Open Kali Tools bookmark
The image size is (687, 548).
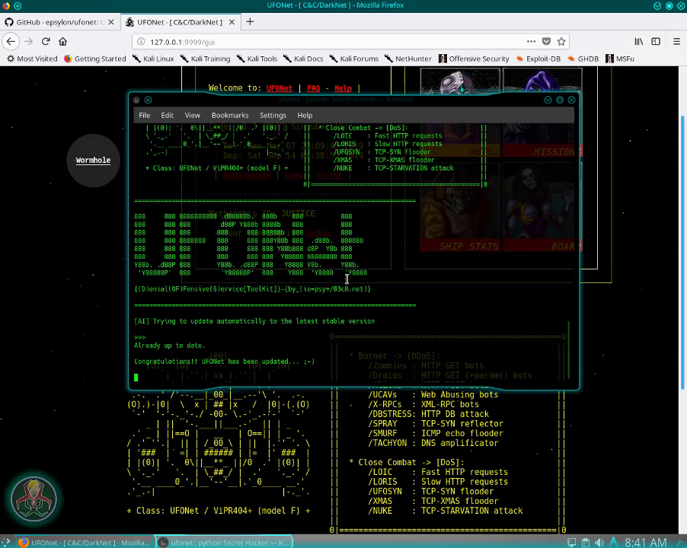257,59
